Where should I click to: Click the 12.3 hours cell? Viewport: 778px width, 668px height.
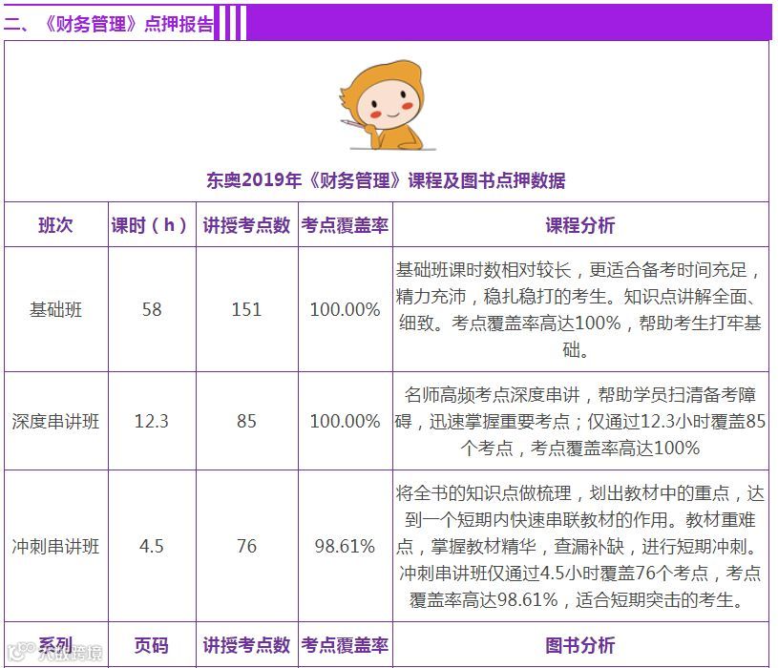(152, 421)
